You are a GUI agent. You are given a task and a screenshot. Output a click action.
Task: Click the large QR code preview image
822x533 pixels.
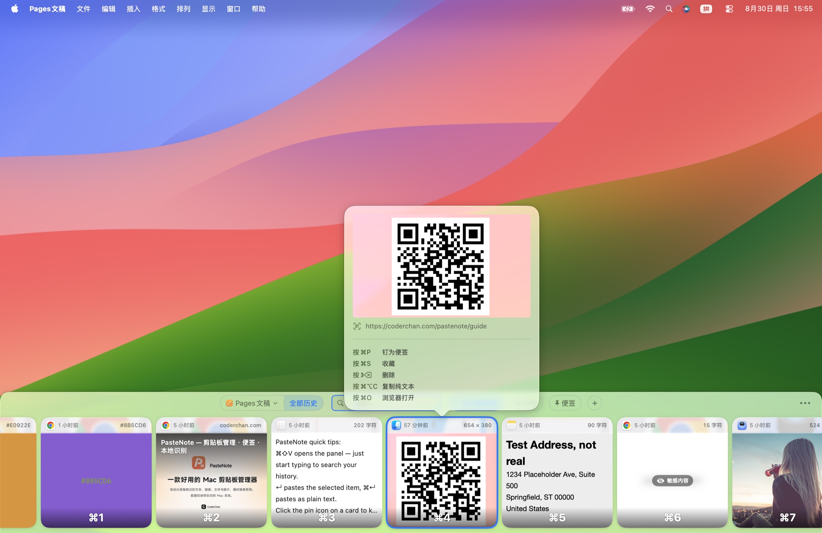tap(441, 266)
